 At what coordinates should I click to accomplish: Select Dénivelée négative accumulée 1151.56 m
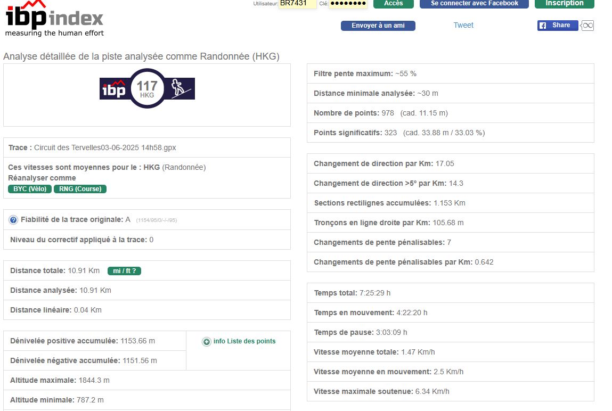pyautogui.click(x=84, y=361)
